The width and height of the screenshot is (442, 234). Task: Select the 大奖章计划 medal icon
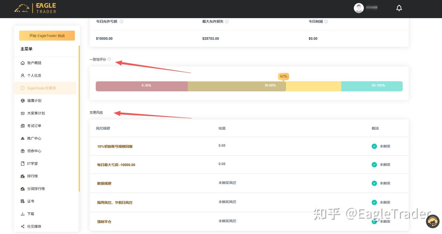point(23,113)
